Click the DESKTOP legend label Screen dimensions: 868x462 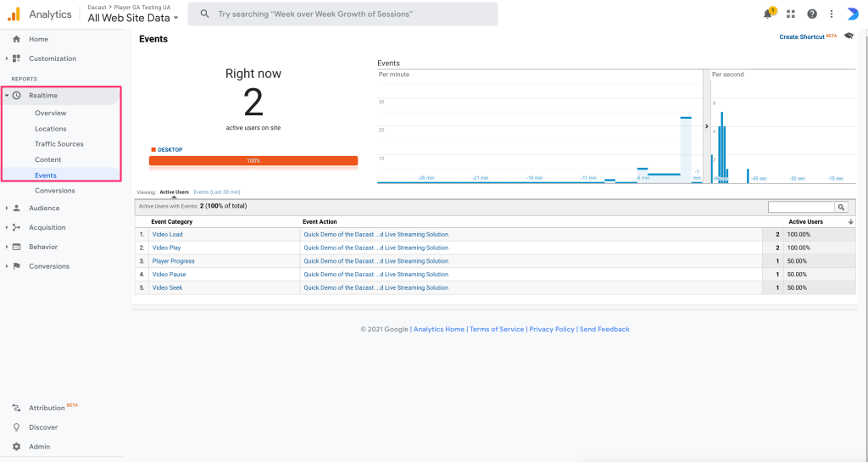click(x=170, y=150)
